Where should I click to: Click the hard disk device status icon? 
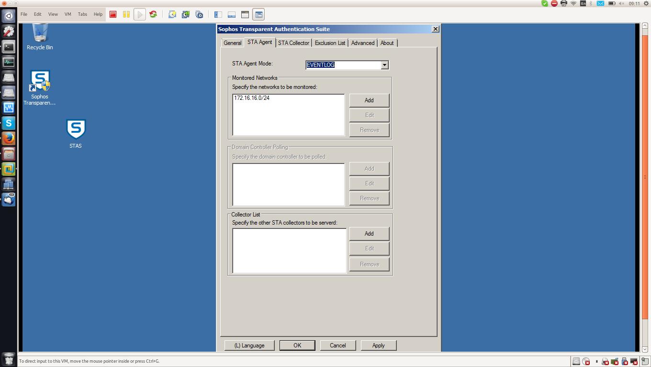(x=577, y=361)
